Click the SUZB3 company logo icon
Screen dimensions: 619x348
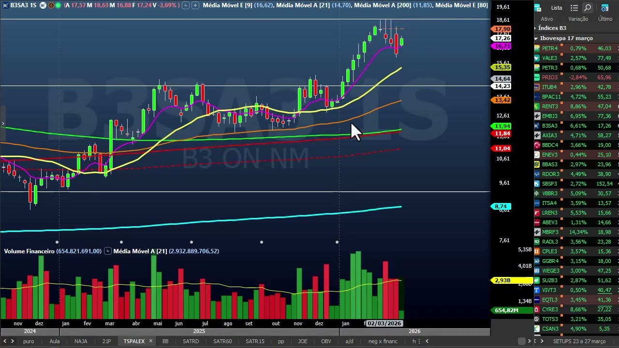coord(537,280)
